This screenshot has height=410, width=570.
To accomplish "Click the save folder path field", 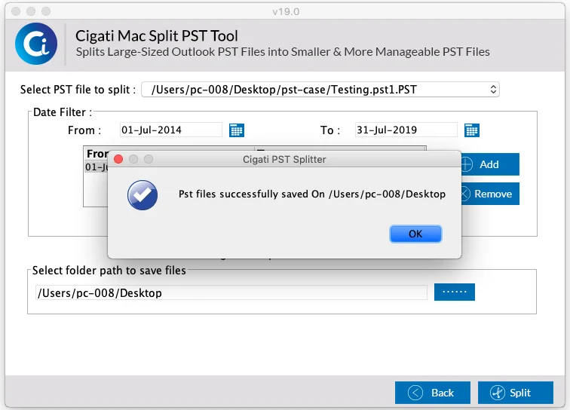I will coord(231,292).
